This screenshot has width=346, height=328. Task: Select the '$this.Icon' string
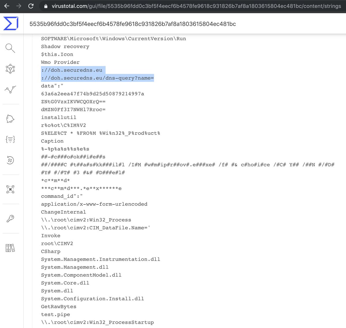pyautogui.click(x=57, y=54)
